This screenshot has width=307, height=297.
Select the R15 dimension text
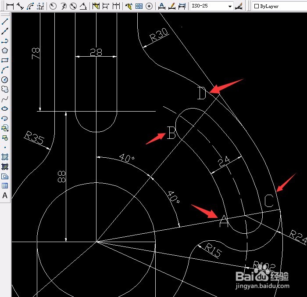214,250
